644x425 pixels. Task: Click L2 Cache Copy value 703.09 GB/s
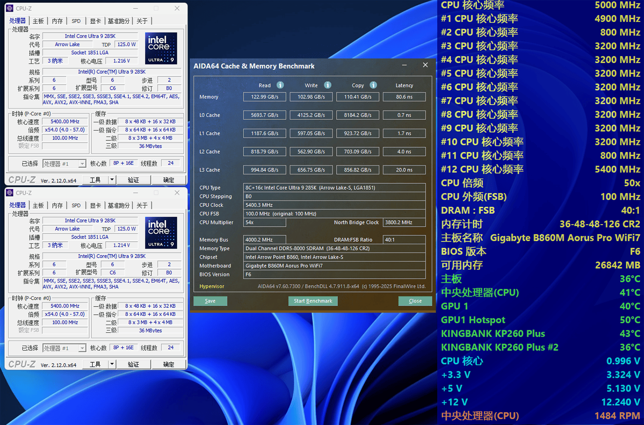pyautogui.click(x=358, y=152)
